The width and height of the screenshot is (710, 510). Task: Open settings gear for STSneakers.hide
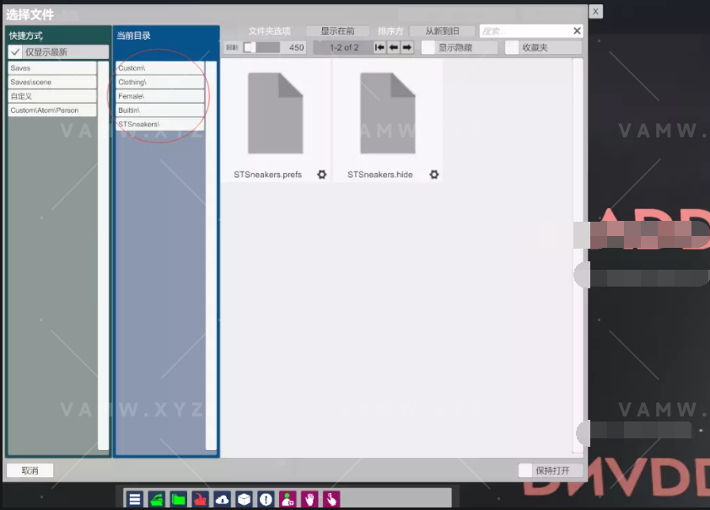tap(434, 174)
